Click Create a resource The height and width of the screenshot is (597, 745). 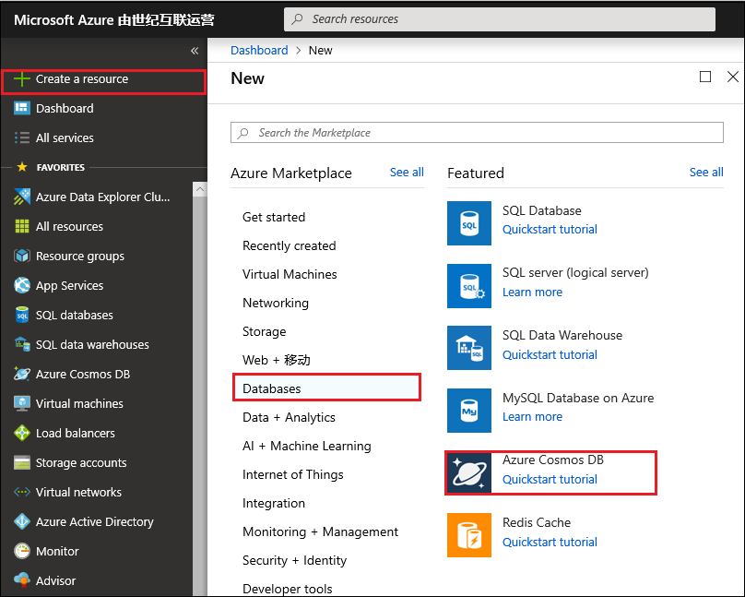click(81, 79)
